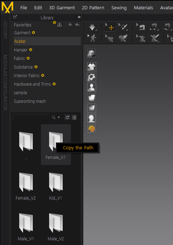The width and height of the screenshot is (173, 245).
Task: Open the 2D Pattern menu
Action: 93,7
